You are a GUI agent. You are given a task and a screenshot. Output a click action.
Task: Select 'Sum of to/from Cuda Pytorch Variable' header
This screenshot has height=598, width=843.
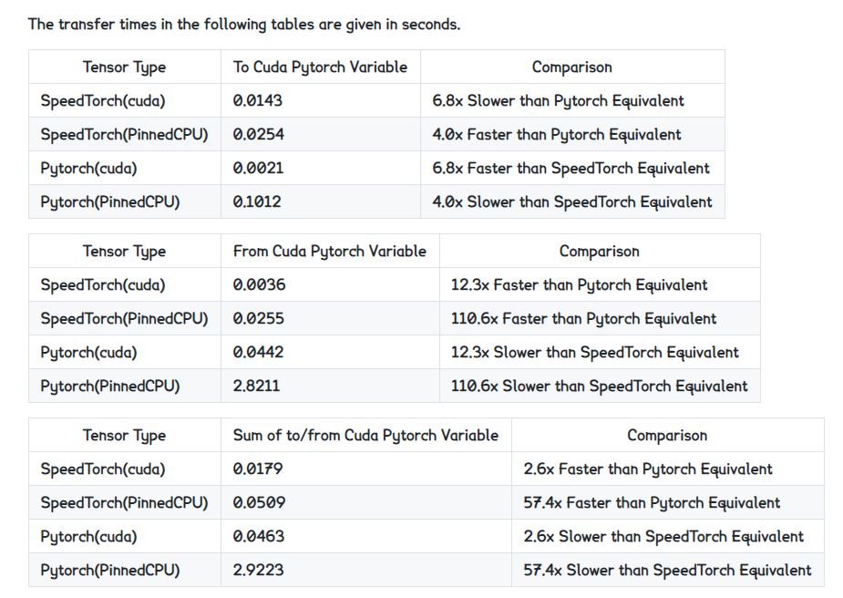point(365,435)
